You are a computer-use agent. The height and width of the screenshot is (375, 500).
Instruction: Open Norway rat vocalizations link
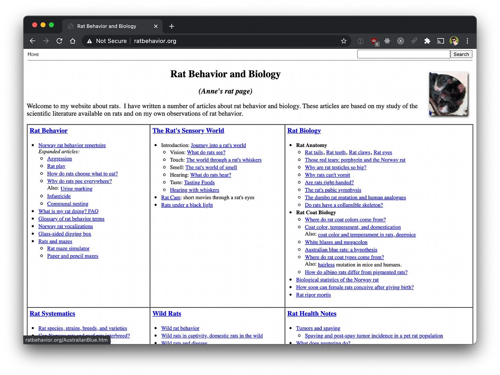pyautogui.click(x=66, y=226)
